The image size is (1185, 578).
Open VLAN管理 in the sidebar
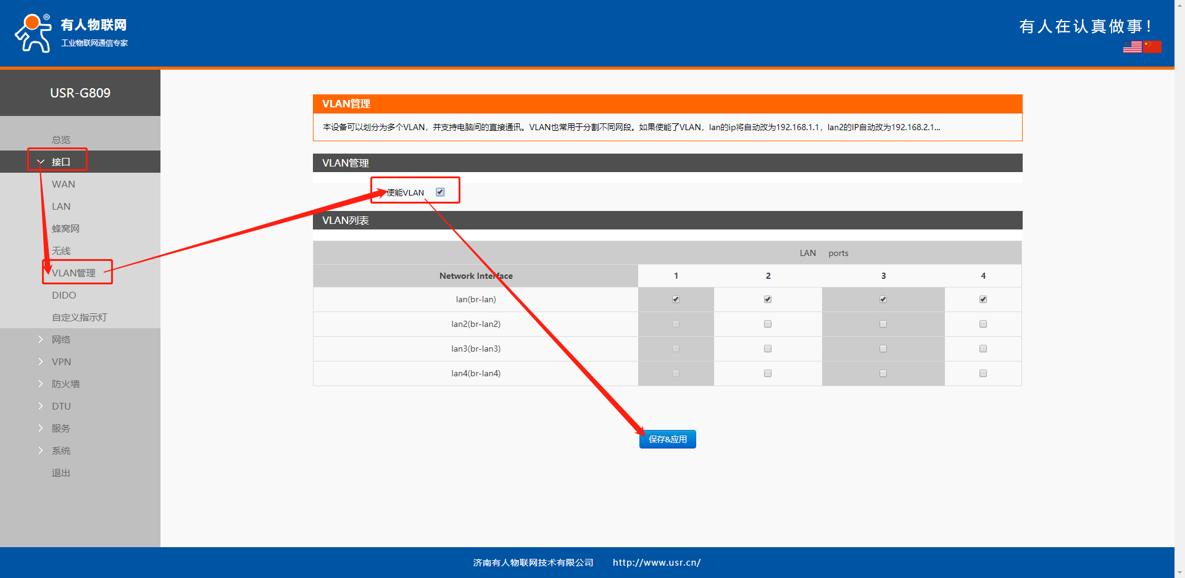[x=74, y=273]
